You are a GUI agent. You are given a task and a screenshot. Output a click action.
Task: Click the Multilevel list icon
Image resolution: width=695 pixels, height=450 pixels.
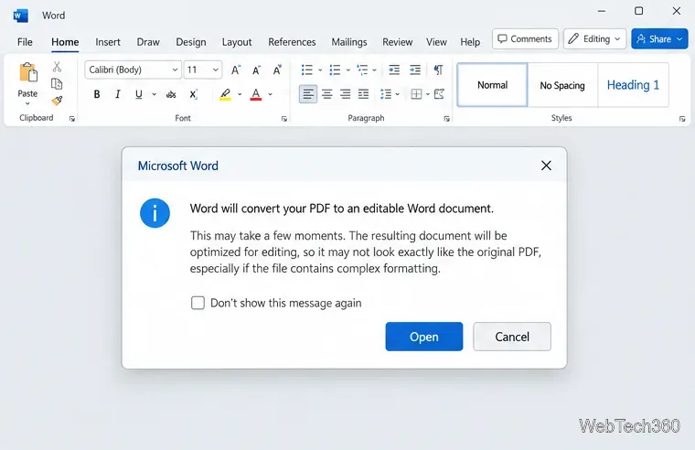pyautogui.click(x=362, y=70)
